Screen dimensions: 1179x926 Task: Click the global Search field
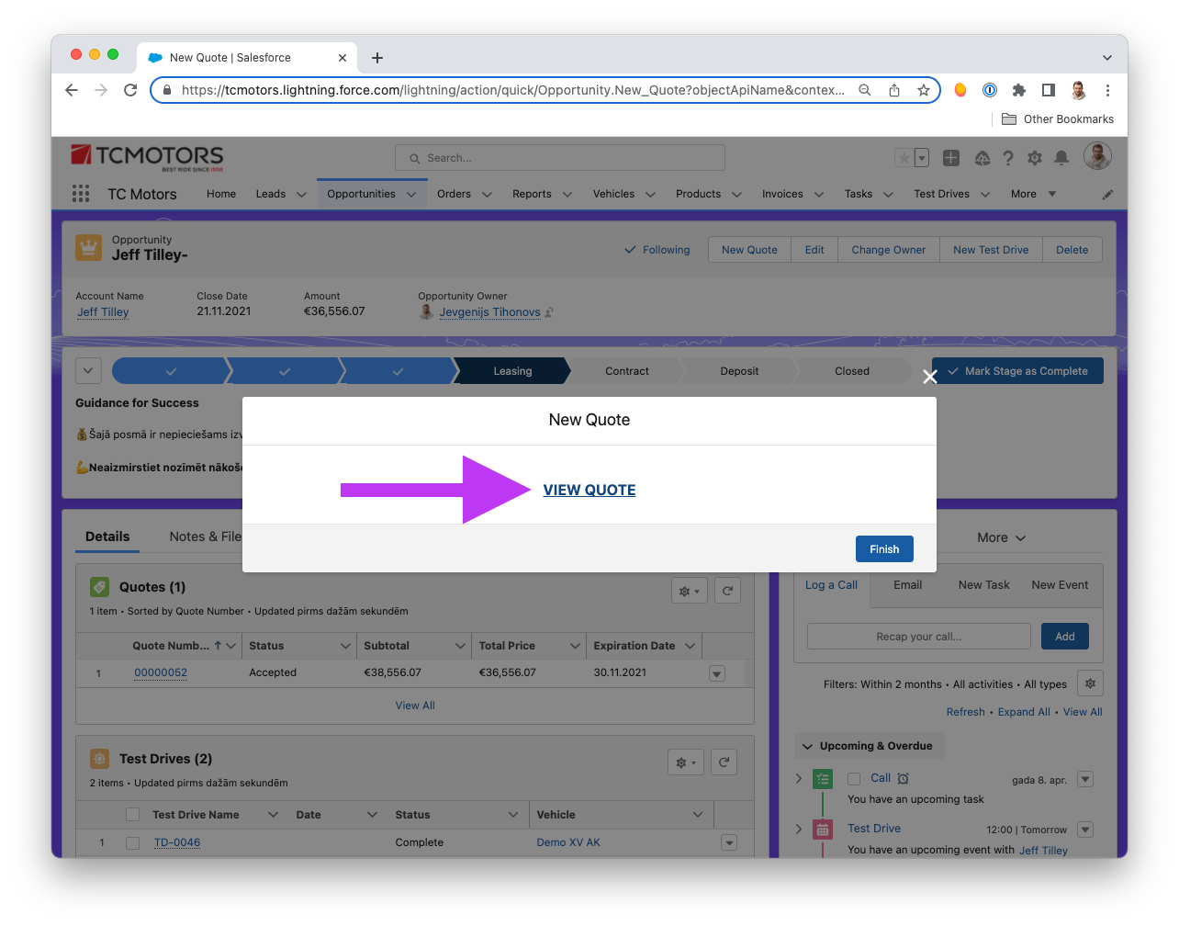click(560, 158)
